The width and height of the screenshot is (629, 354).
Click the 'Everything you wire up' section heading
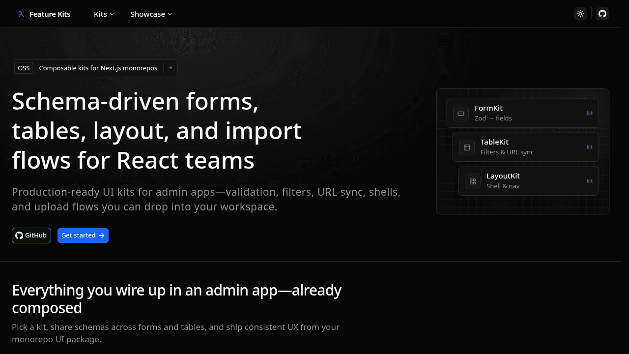coord(177,299)
